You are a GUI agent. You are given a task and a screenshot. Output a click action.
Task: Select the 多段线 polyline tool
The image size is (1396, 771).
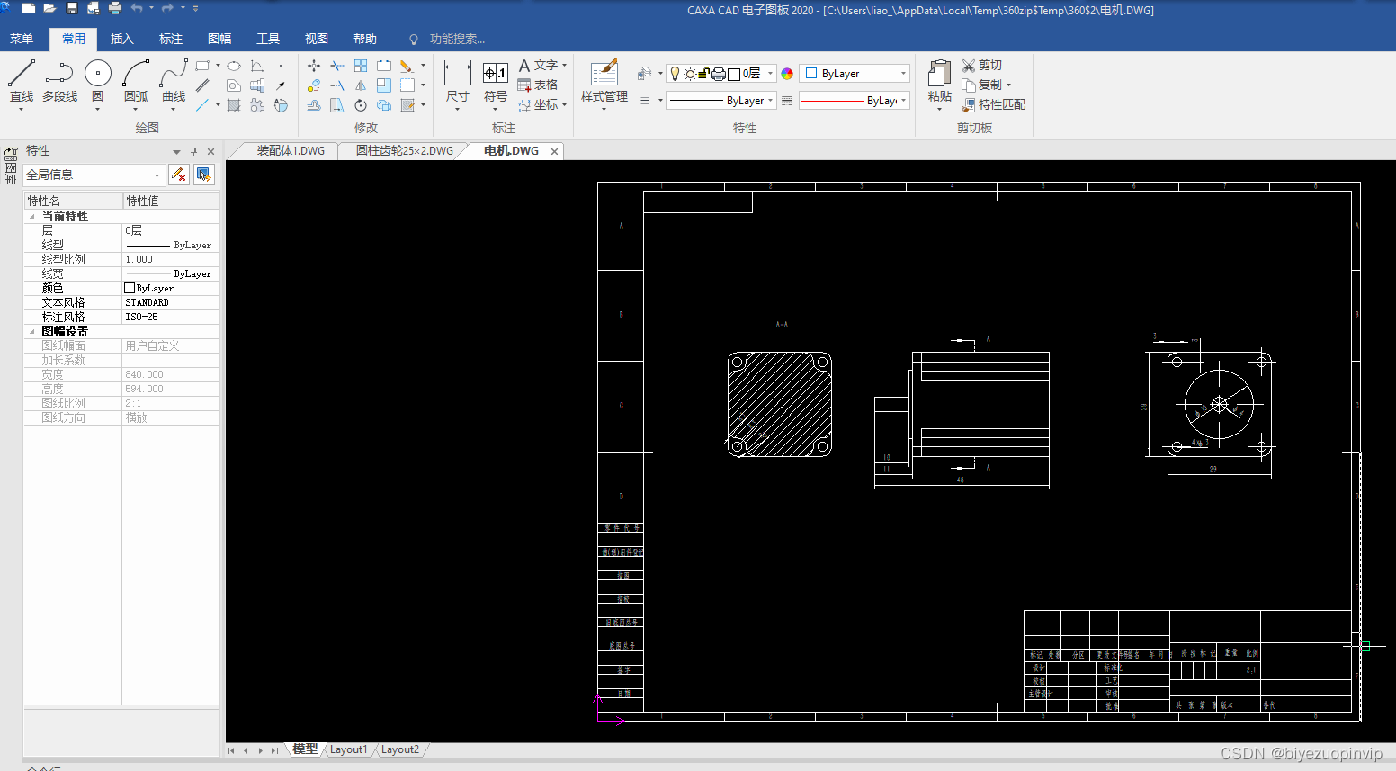click(59, 82)
